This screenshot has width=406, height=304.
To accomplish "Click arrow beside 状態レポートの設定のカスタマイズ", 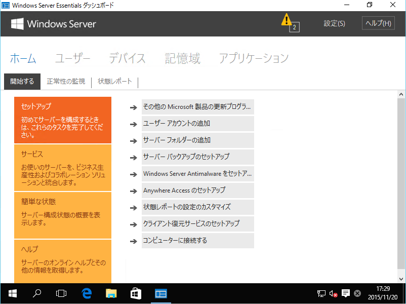I will pyautogui.click(x=133, y=208).
